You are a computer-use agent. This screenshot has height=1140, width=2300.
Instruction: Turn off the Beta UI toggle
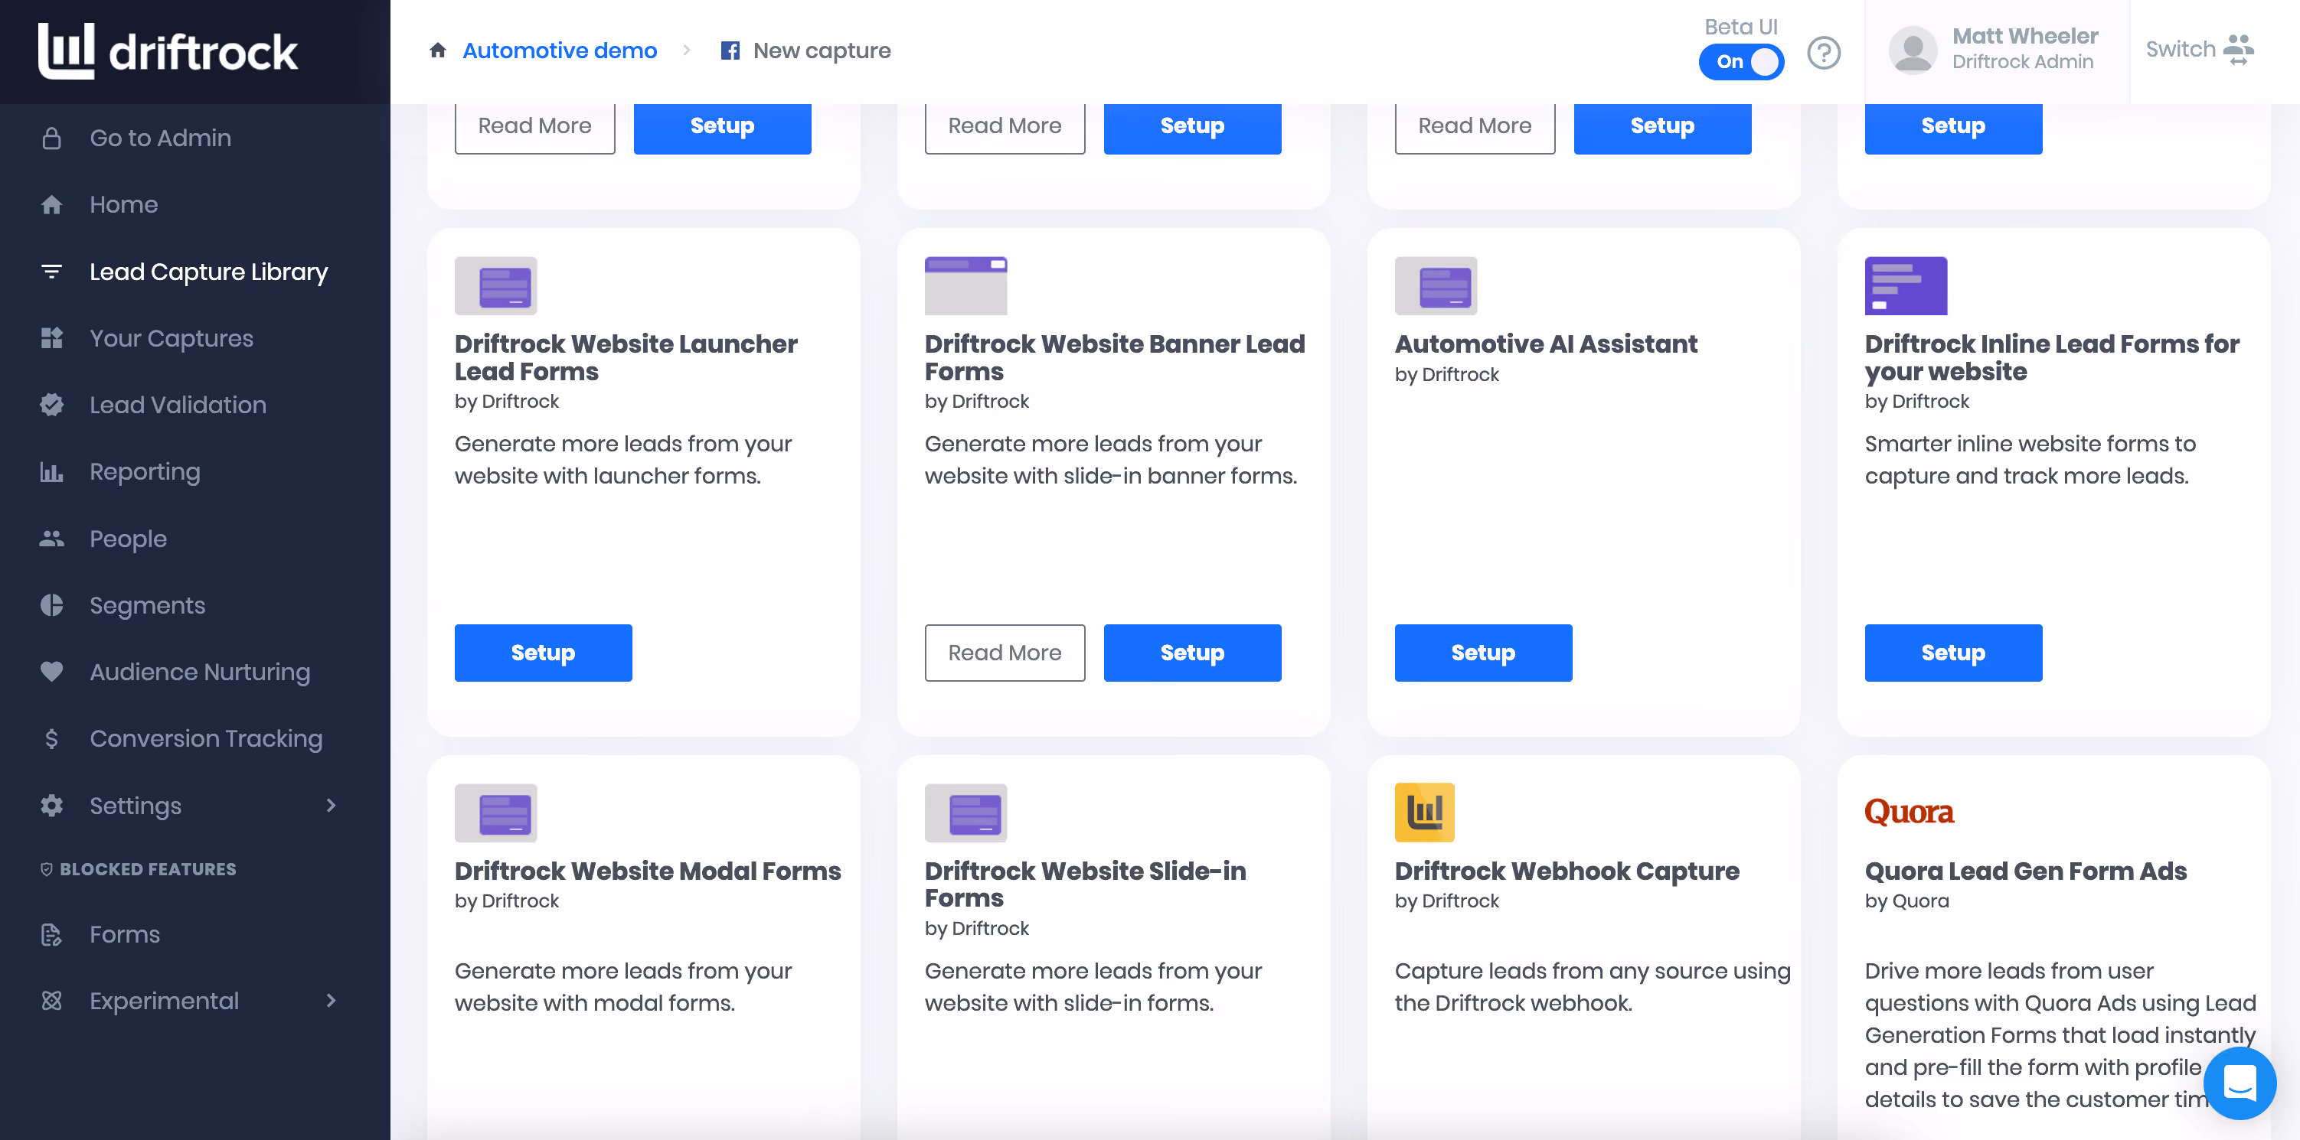[1741, 61]
